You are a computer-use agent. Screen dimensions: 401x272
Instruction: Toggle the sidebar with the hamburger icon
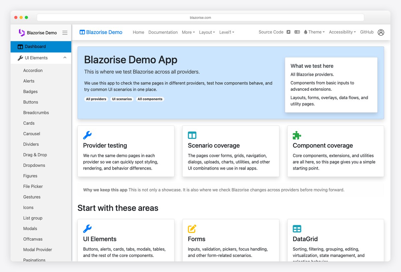pos(65,33)
